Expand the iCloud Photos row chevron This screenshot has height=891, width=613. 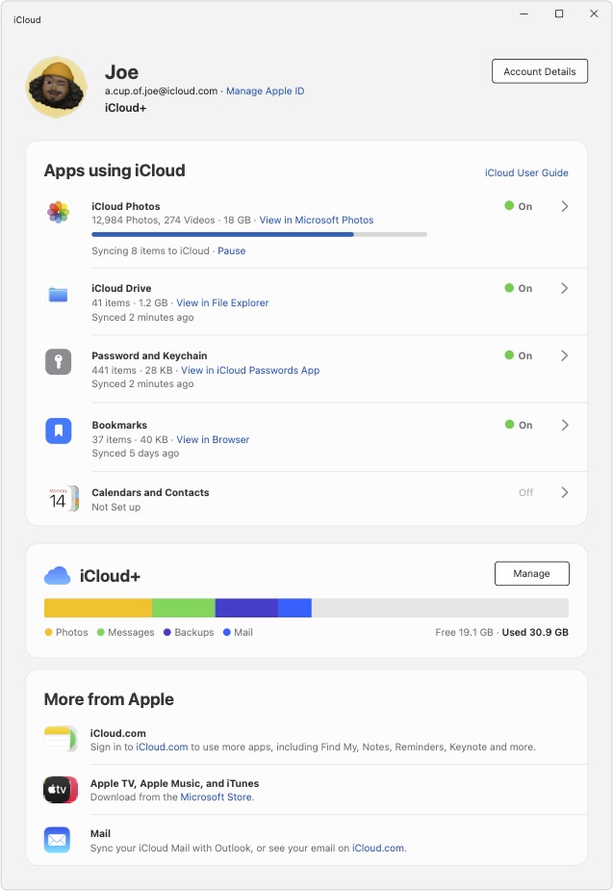pos(565,206)
